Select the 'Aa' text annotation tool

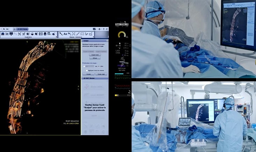pyautogui.click(x=65, y=34)
